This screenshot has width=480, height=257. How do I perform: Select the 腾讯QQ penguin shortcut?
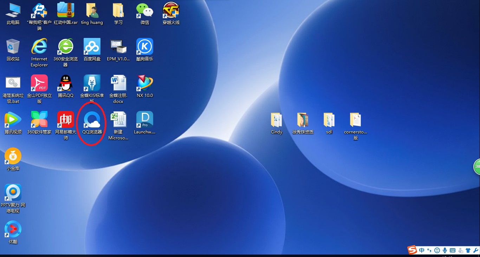pos(66,86)
